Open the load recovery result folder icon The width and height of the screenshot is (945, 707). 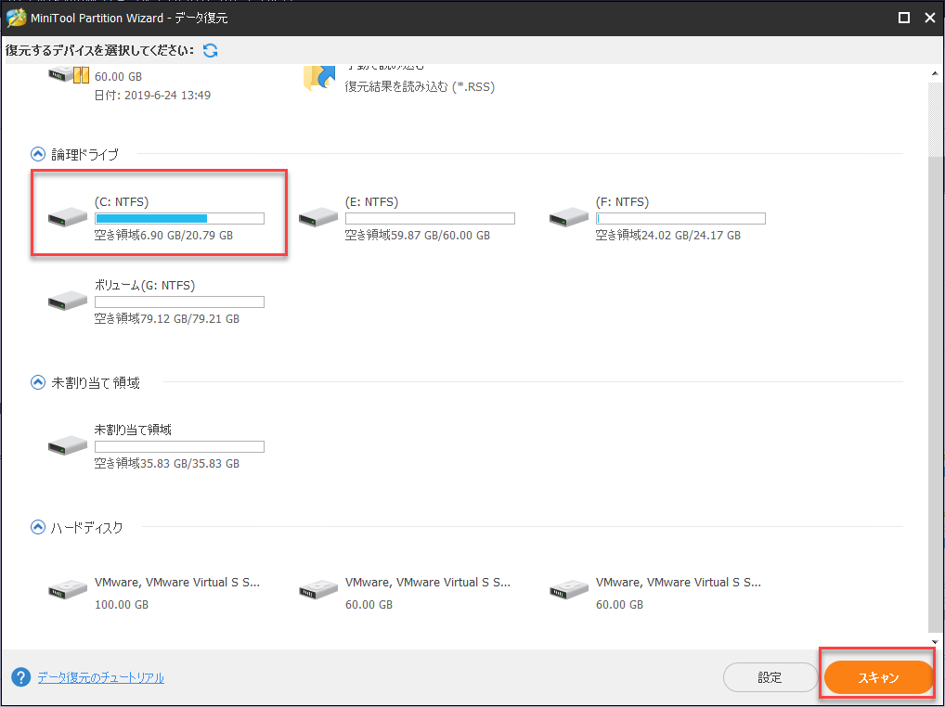coord(318,77)
